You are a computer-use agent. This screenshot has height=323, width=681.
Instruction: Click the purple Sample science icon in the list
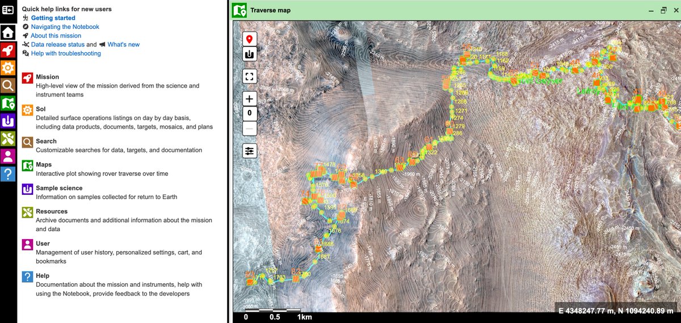pos(27,189)
